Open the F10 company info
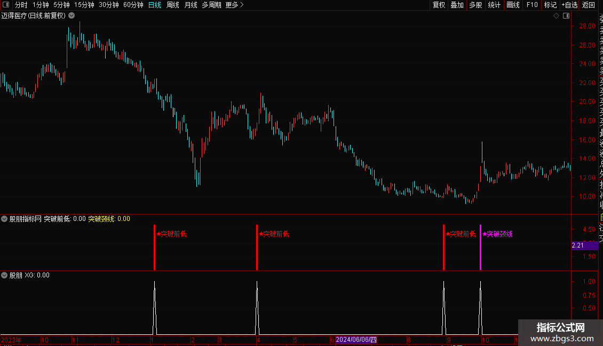This screenshot has height=346, width=603. (x=532, y=5)
